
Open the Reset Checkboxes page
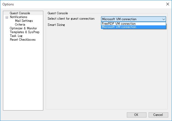pos(23,40)
